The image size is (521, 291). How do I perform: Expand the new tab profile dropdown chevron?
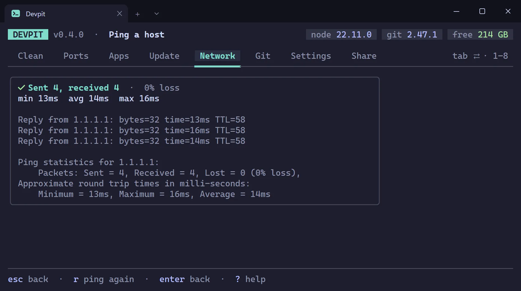click(157, 14)
